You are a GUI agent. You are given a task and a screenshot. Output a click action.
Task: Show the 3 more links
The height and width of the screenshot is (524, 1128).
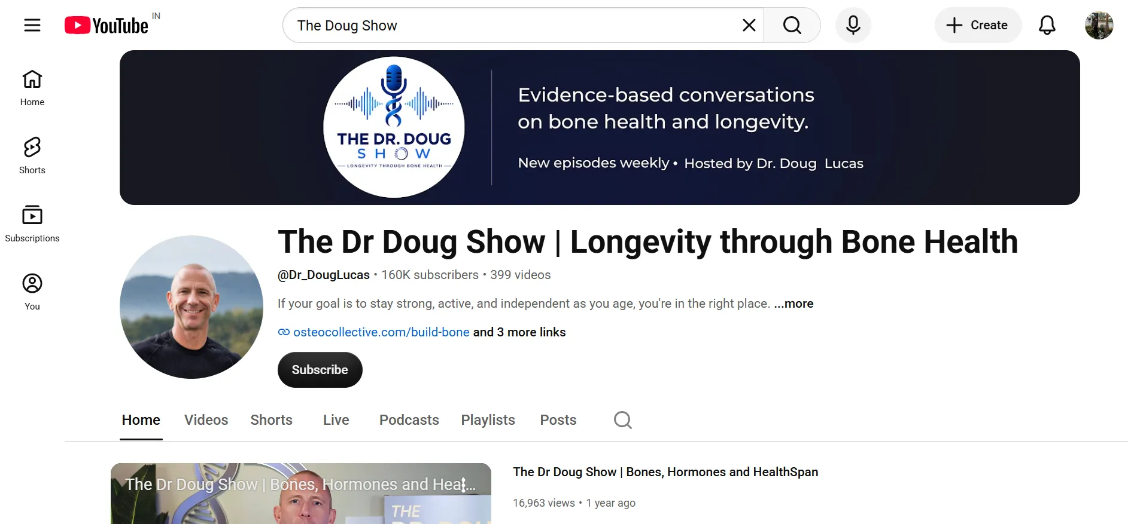coord(519,332)
